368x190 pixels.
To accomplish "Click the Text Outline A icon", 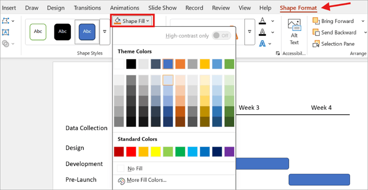I will pyautogui.click(x=262, y=32).
